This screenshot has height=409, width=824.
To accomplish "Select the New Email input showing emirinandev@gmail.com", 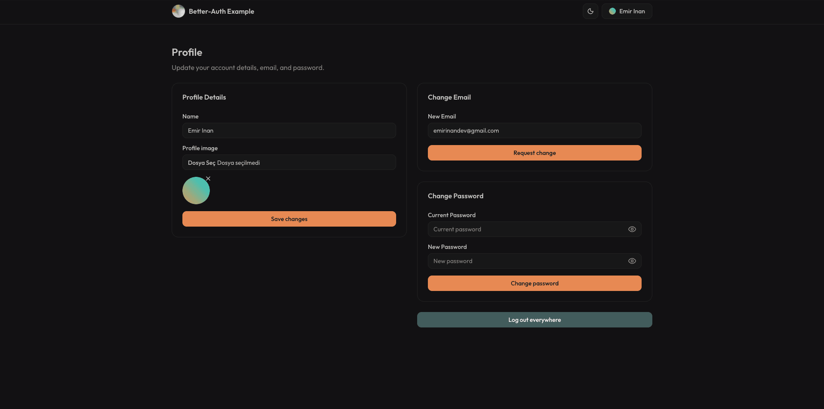I will click(534, 130).
